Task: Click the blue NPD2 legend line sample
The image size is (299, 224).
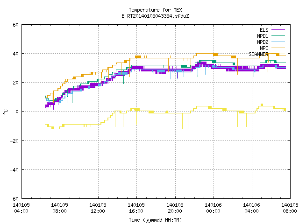Action: [278, 42]
